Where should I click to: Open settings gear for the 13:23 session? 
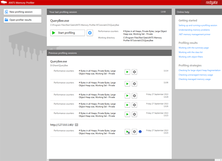[x=135, y=114]
